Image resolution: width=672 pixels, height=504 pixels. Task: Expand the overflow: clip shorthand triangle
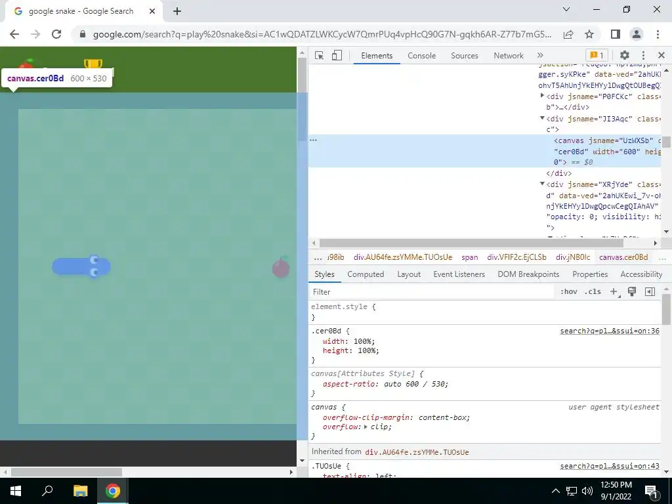[x=366, y=427]
